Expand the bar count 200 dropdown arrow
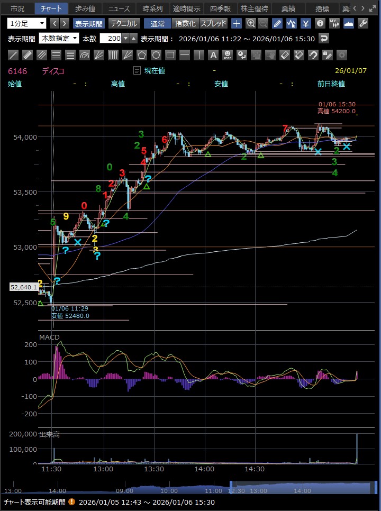The width and height of the screenshot is (381, 511). [125, 38]
